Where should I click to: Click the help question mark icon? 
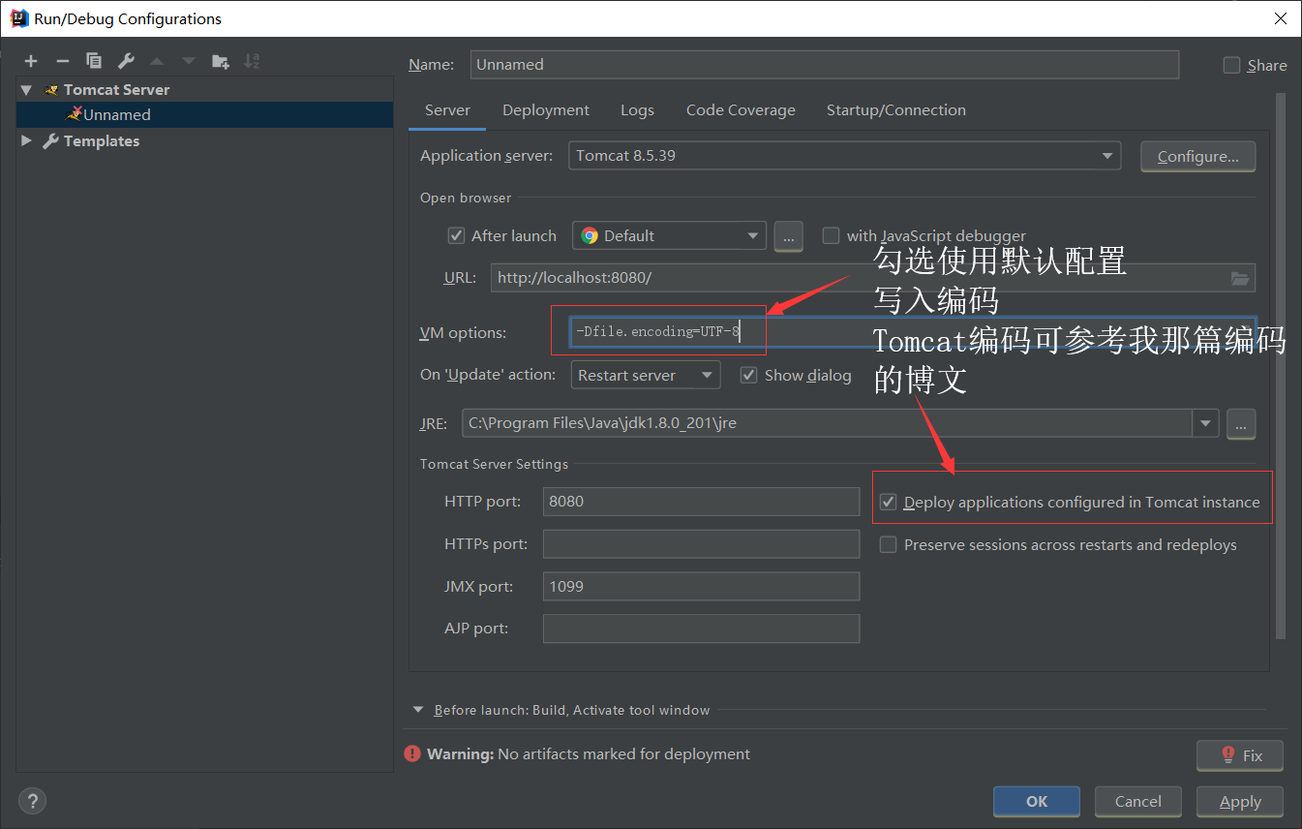tap(32, 801)
